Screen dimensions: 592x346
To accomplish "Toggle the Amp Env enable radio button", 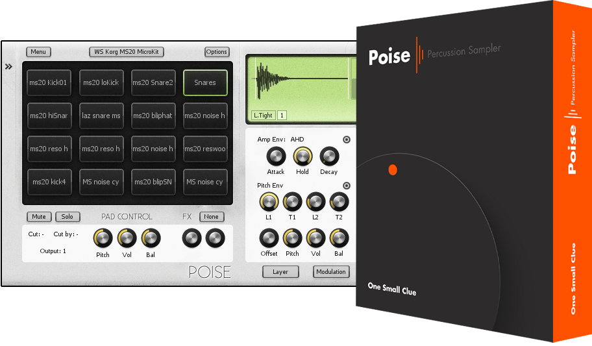I will (x=347, y=140).
